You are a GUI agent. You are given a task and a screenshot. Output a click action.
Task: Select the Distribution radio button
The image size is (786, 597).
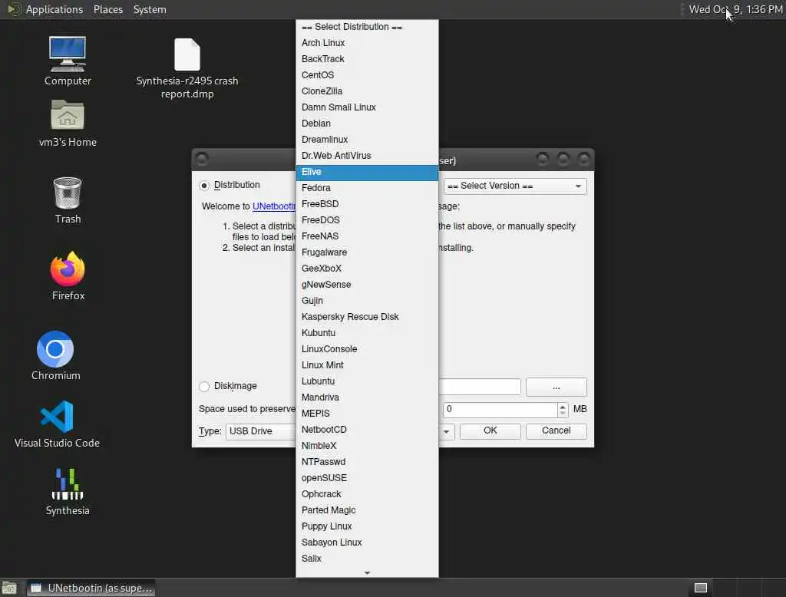pos(204,186)
